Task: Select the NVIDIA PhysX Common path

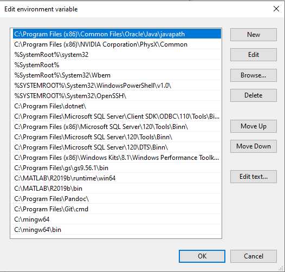Action: pos(117,44)
